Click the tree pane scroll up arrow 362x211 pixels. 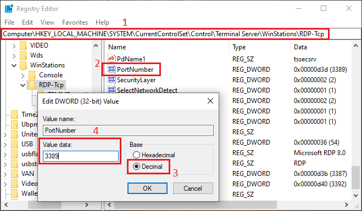coord(96,45)
